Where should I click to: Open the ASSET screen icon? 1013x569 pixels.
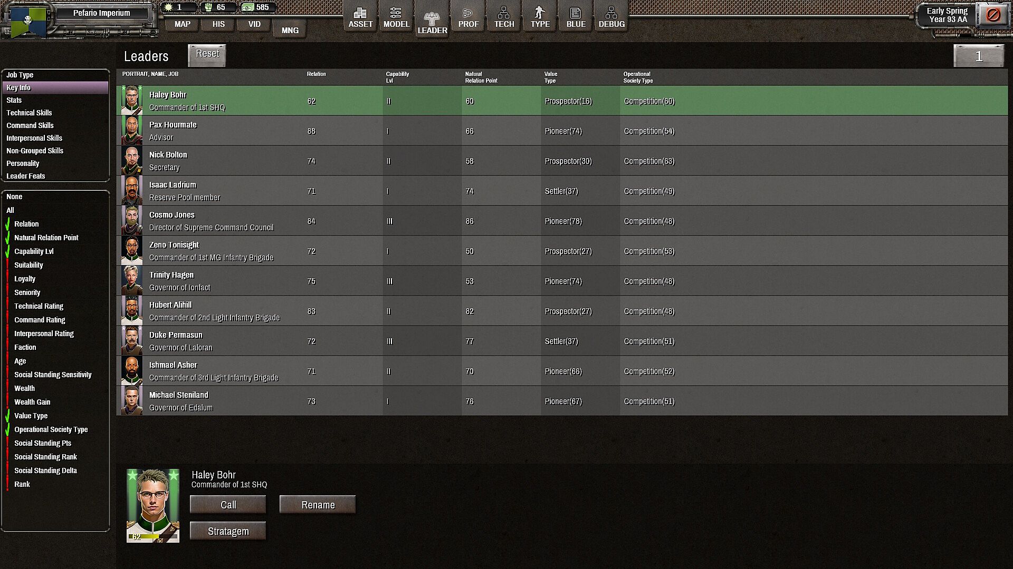pos(360,17)
